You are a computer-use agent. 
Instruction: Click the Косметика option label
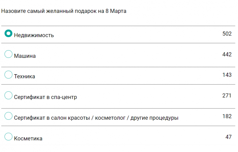click(28, 138)
